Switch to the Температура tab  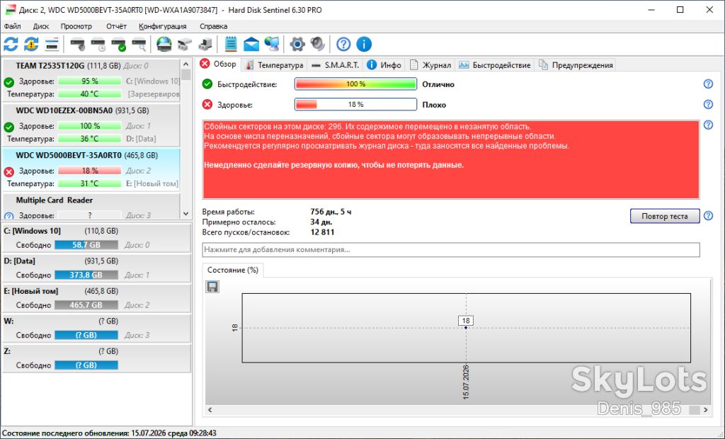[x=274, y=65]
